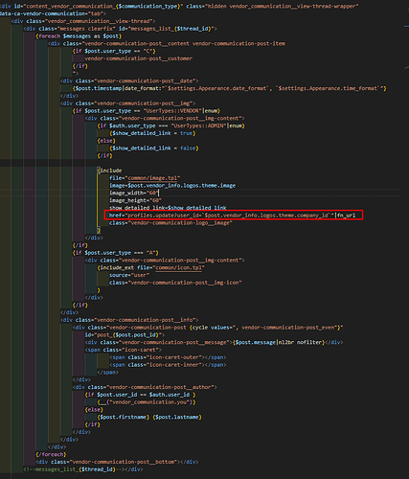The width and height of the screenshot is (409, 479).
Task: Click the red-boxed href profiles.update line
Action: click(x=234, y=215)
